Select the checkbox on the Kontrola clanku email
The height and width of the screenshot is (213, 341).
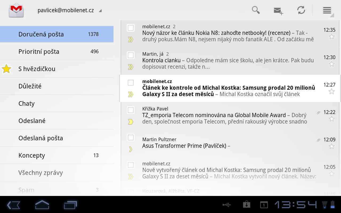[131, 55]
